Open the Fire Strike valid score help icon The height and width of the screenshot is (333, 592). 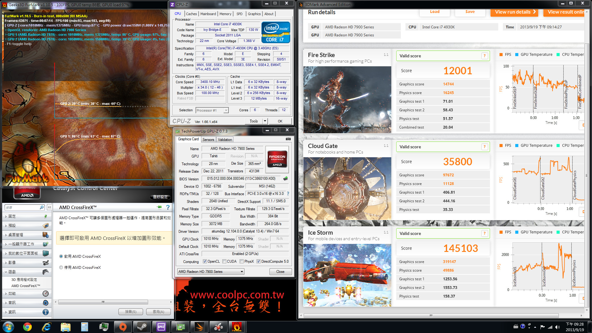[x=484, y=56]
